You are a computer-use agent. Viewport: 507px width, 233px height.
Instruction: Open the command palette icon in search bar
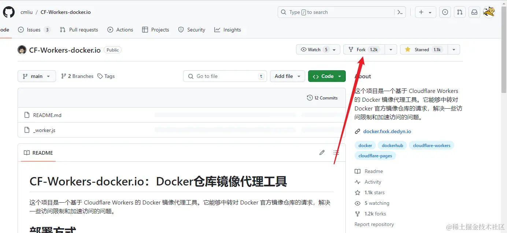400,12
